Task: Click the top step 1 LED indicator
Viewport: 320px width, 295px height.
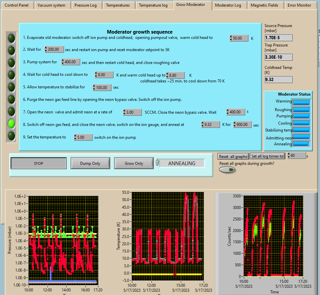Action: pyautogui.click(x=12, y=38)
